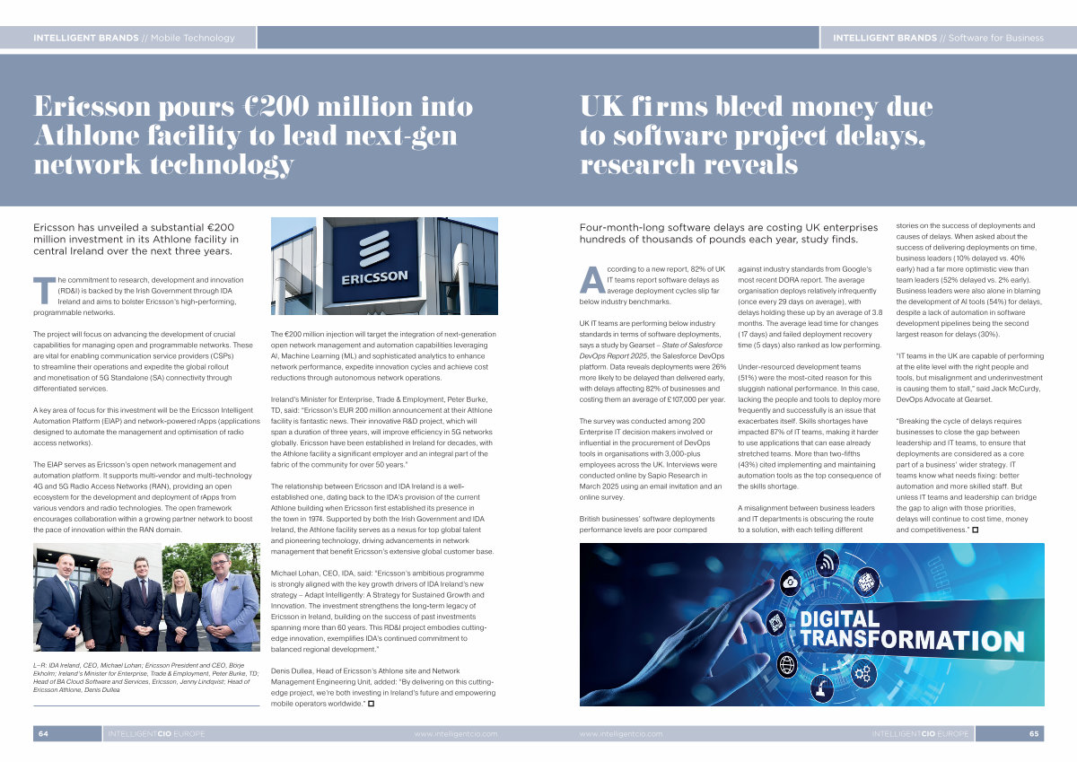This screenshot has width=1077, height=762.
Task: Click the 'Software for Business' section header label
Action: (x=996, y=38)
